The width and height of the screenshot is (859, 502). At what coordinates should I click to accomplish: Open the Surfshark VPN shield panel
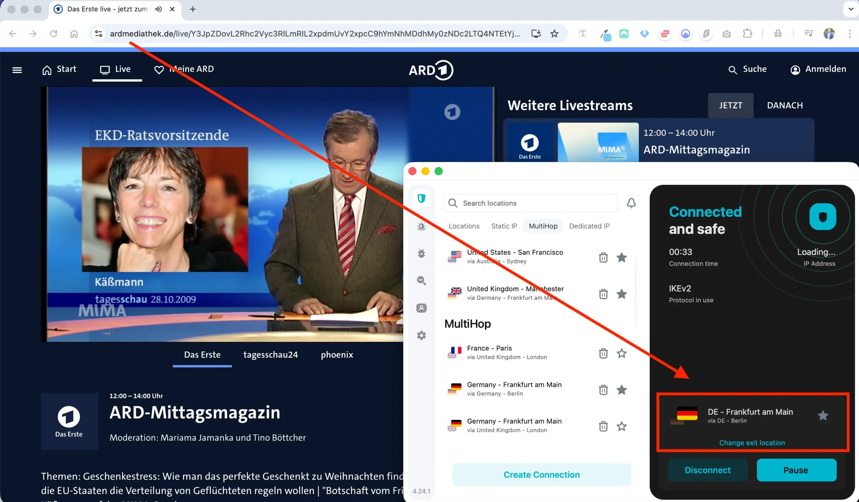click(421, 198)
